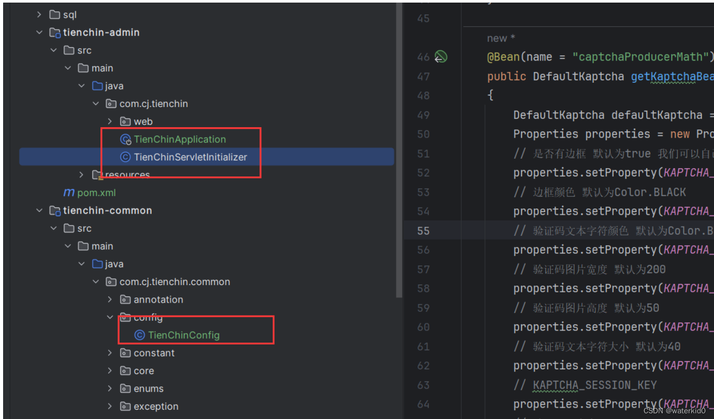Click the tienchin-common module folder icon

click(54, 211)
